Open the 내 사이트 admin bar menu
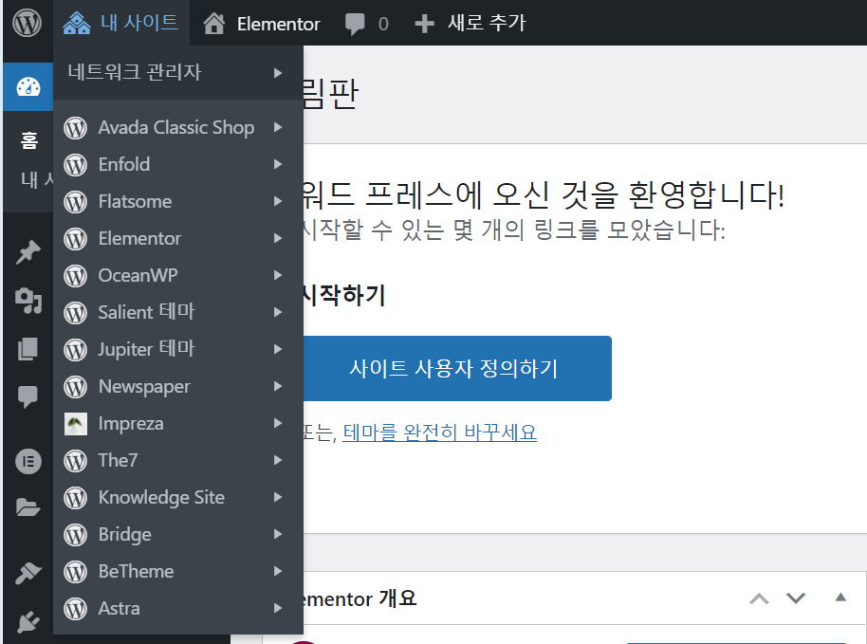Viewport: 867px width, 644px height. pos(121,23)
